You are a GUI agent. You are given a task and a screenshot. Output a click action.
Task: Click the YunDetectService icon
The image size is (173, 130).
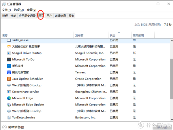9,118
